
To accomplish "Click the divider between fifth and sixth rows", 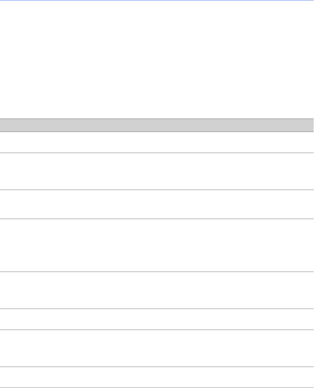I will click(x=157, y=309).
